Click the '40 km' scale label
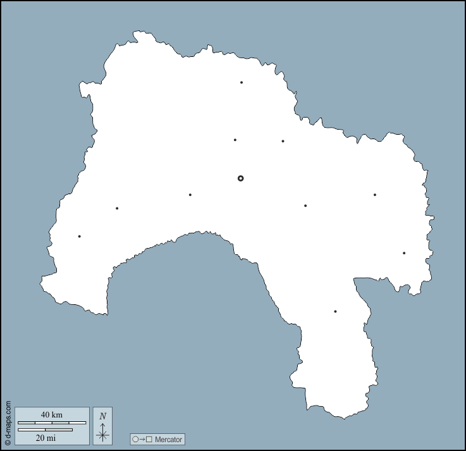 pyautogui.click(x=52, y=414)
